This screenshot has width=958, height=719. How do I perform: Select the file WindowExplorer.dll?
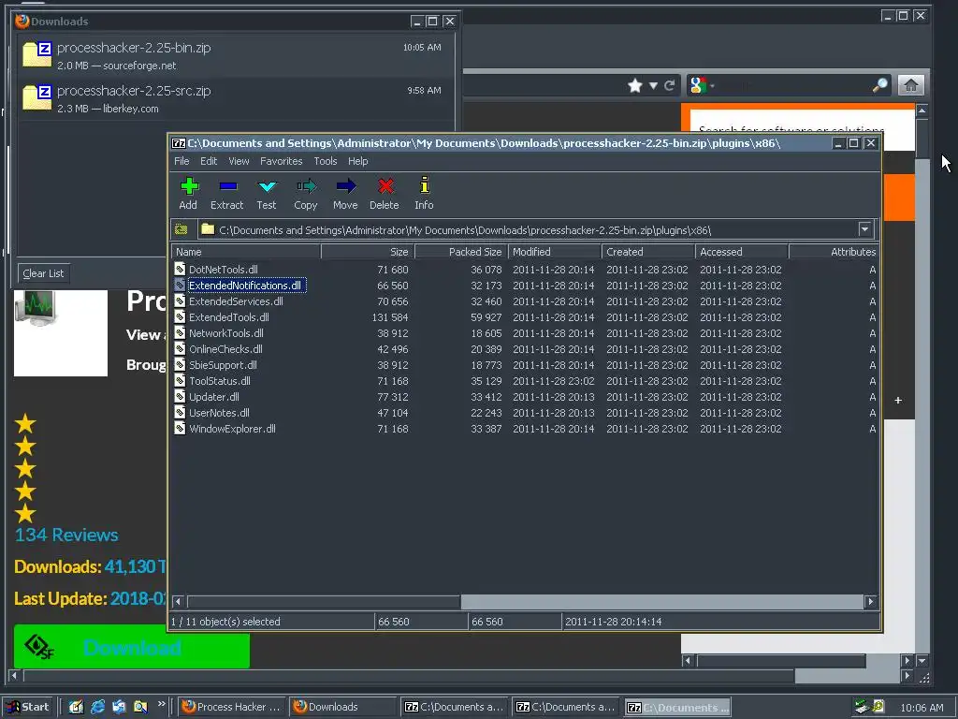[x=232, y=429]
